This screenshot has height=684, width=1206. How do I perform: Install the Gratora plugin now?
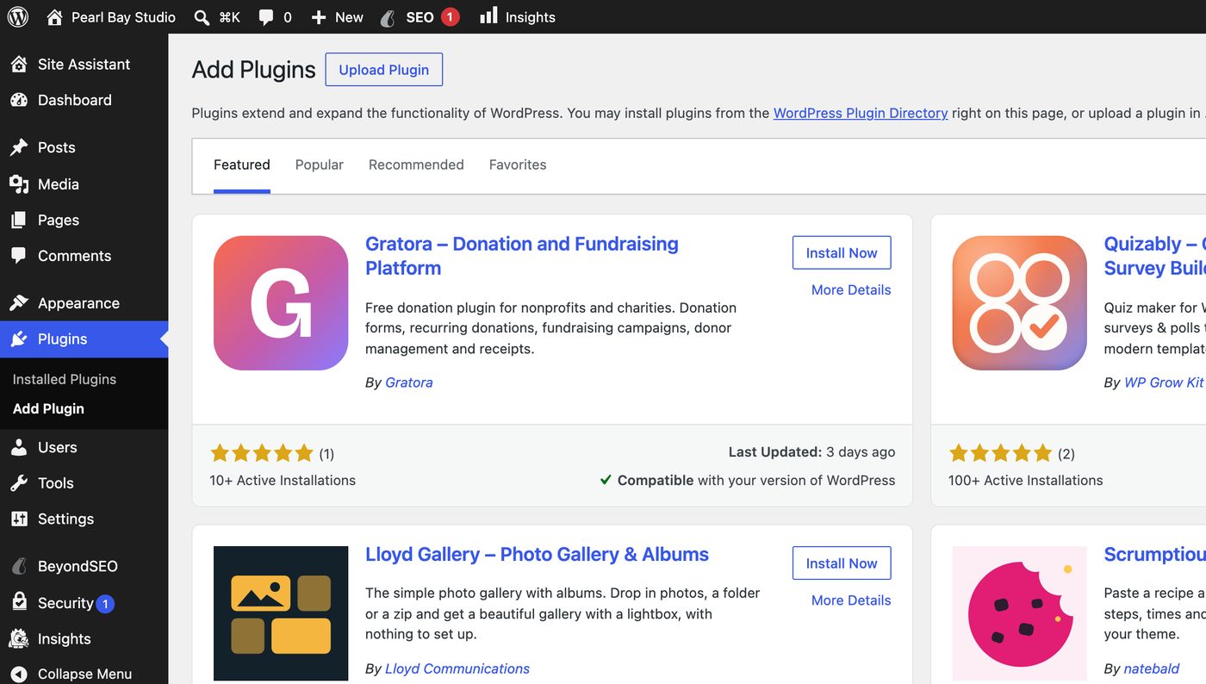[842, 252]
